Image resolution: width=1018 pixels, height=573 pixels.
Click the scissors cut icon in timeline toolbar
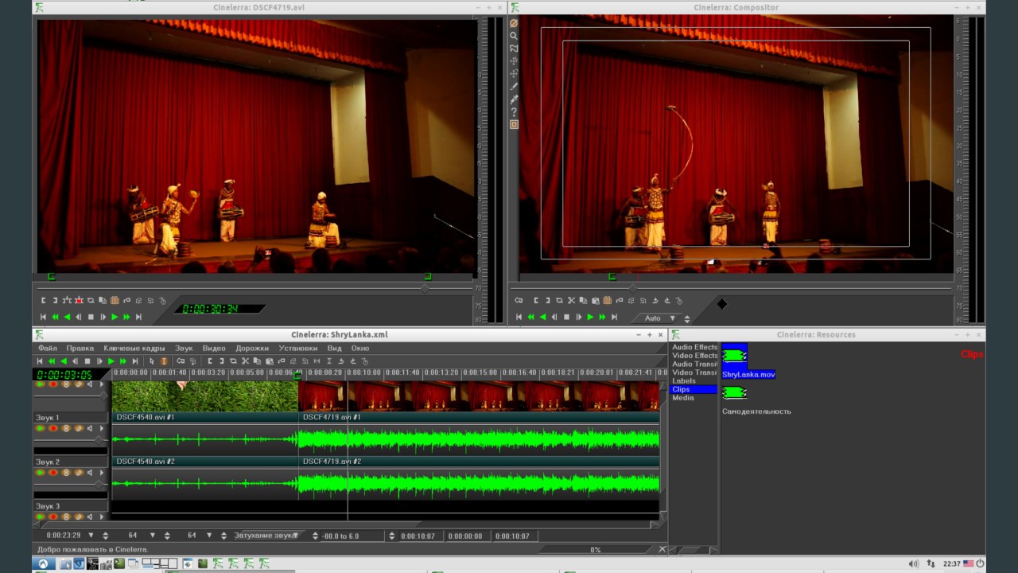245,361
